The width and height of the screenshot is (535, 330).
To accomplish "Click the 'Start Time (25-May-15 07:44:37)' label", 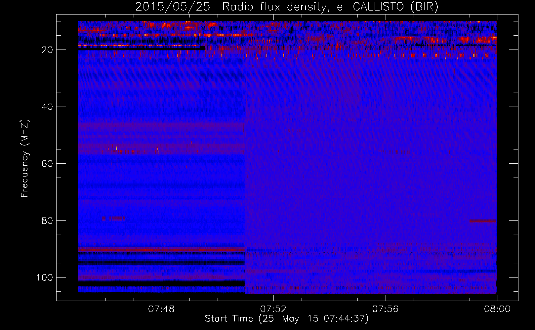I will pyautogui.click(x=287, y=319).
